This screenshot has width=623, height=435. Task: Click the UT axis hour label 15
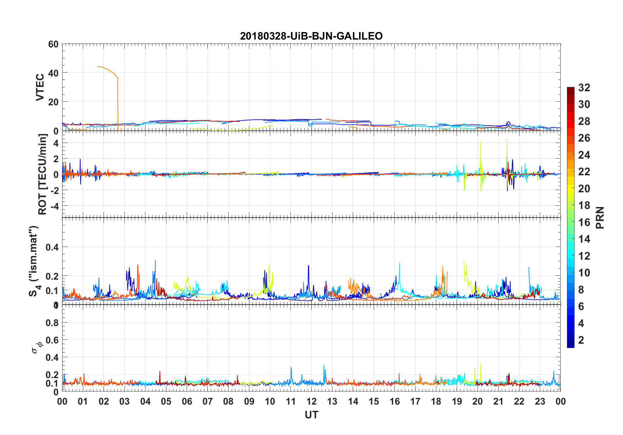pyautogui.click(x=374, y=401)
